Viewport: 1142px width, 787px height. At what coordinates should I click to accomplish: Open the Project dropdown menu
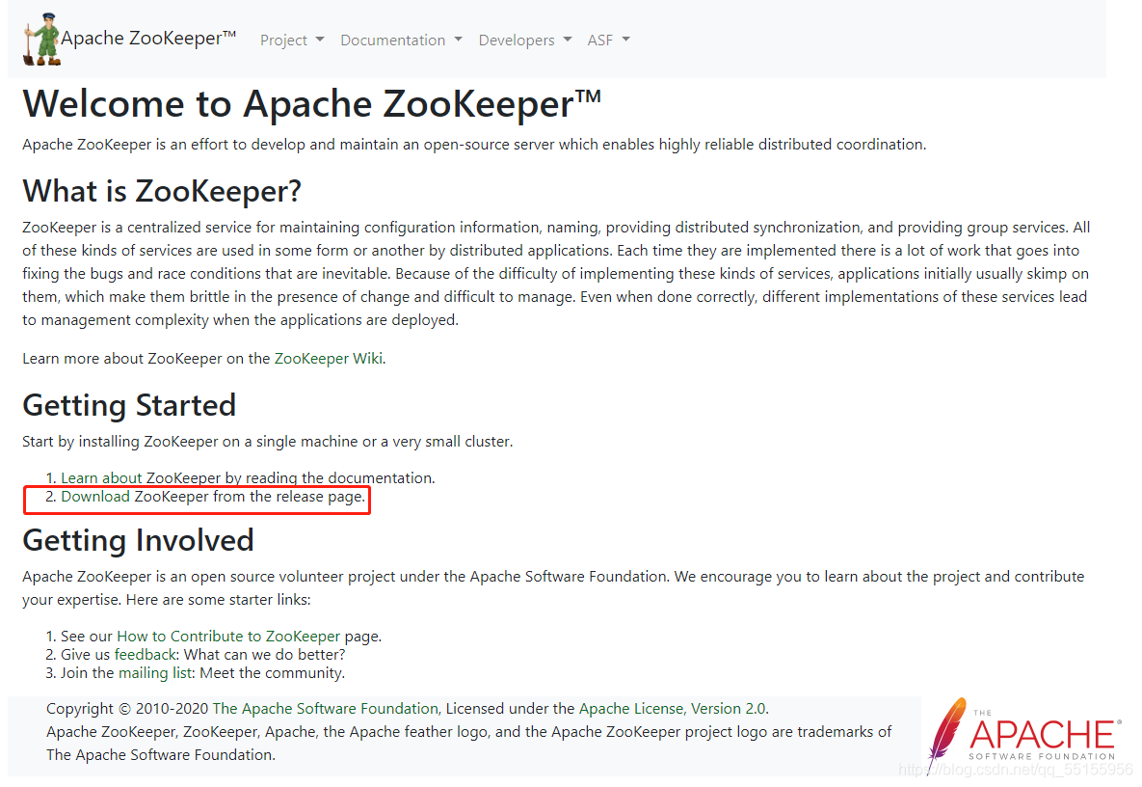291,40
